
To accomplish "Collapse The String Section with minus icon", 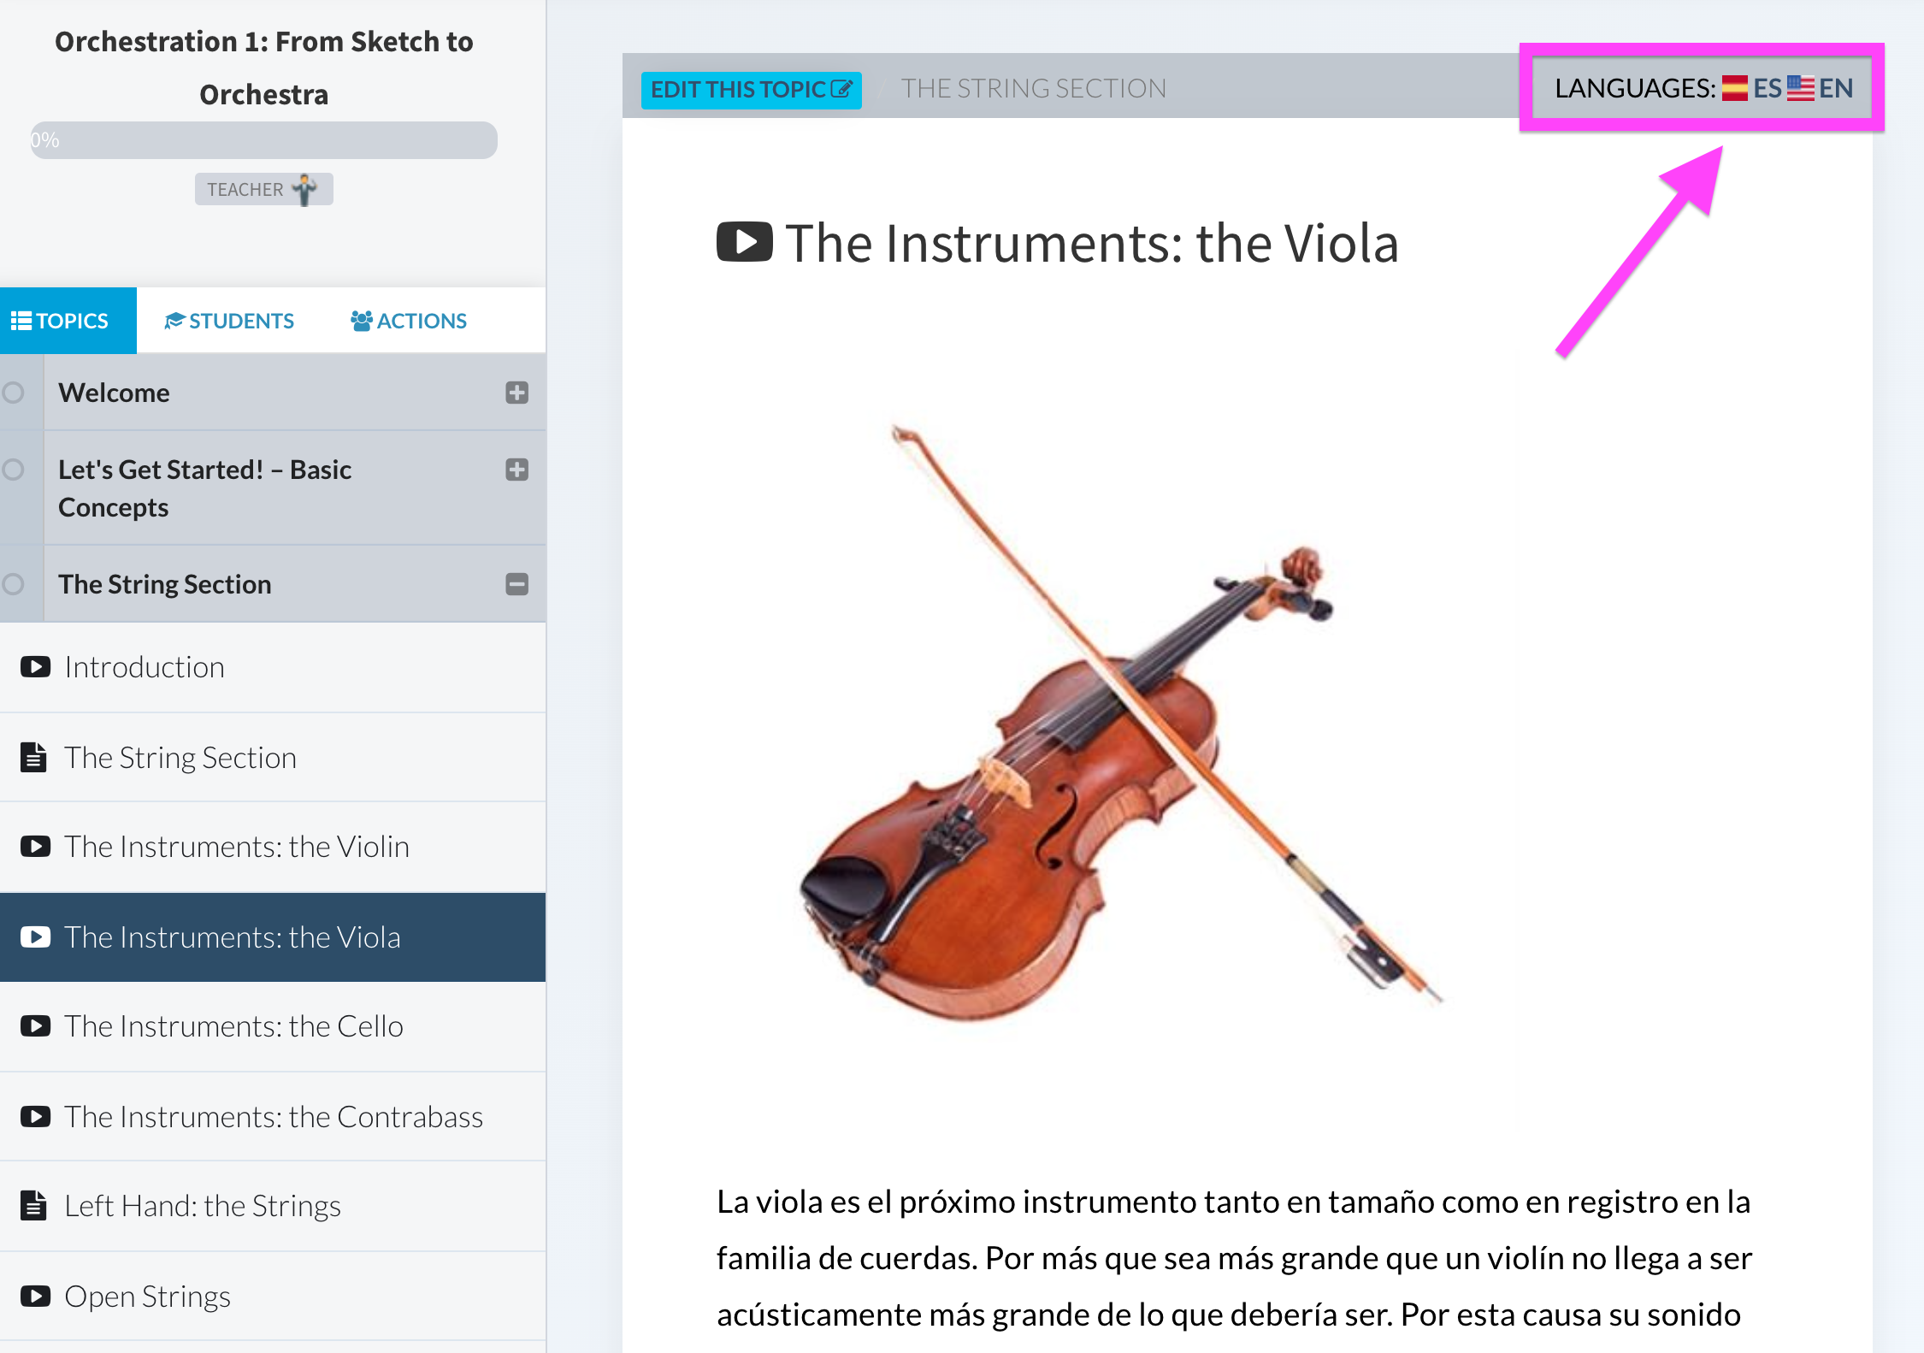I will coord(516,584).
